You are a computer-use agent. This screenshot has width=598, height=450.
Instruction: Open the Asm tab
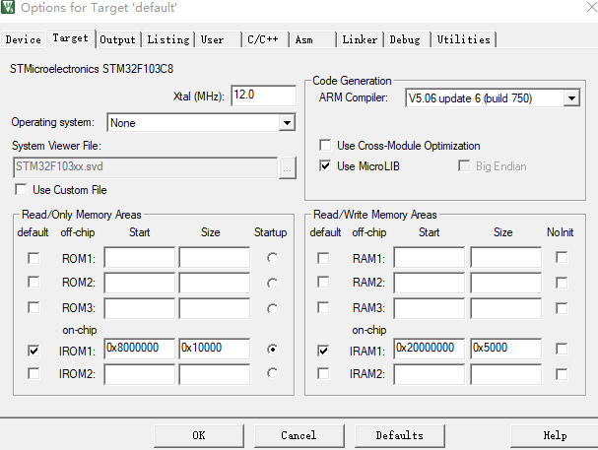[312, 39]
